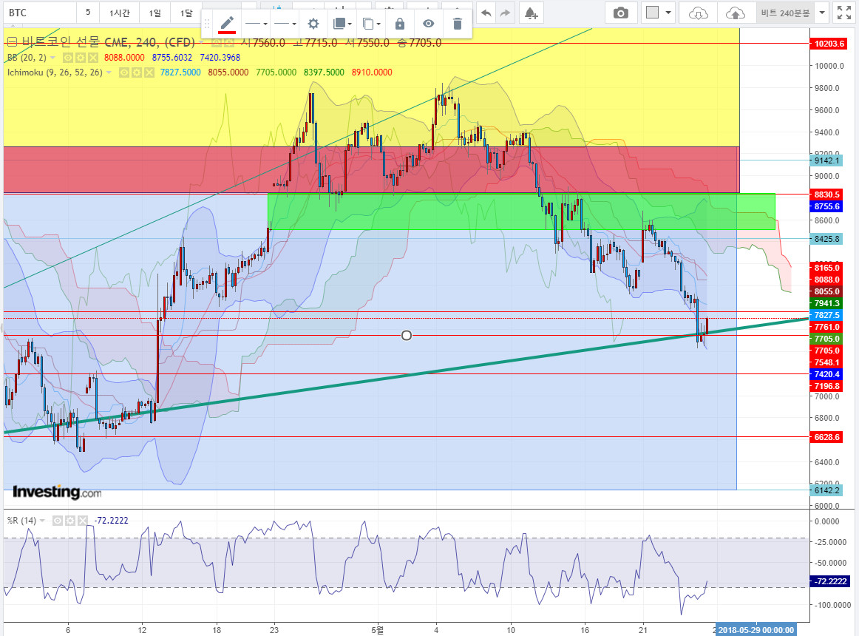Click the trash icon to delete drawing
Image resolution: width=859 pixels, height=636 pixels.
pyautogui.click(x=458, y=24)
